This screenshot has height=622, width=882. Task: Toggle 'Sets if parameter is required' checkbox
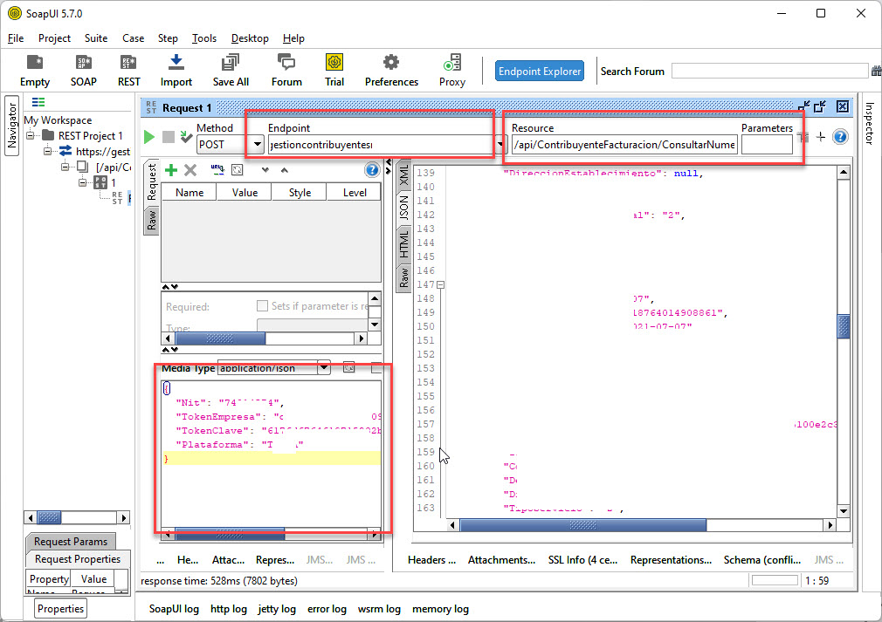[262, 306]
